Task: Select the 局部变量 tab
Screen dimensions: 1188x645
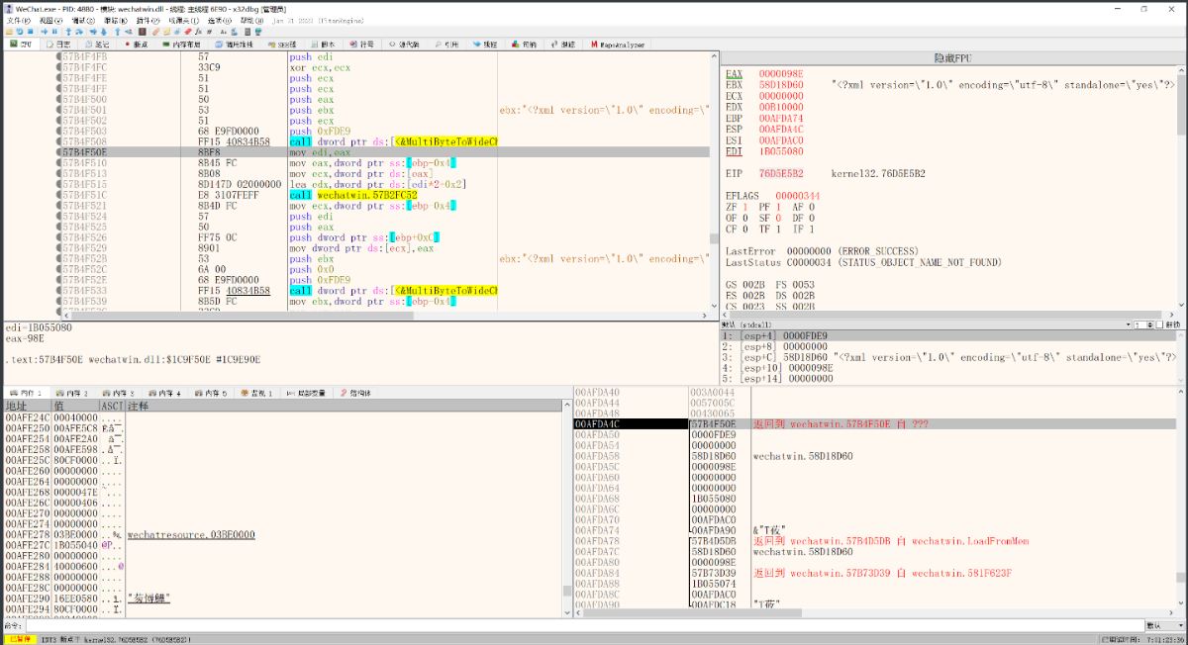Action: (x=308, y=393)
